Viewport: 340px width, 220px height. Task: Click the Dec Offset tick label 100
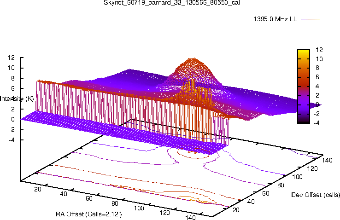point(297,177)
